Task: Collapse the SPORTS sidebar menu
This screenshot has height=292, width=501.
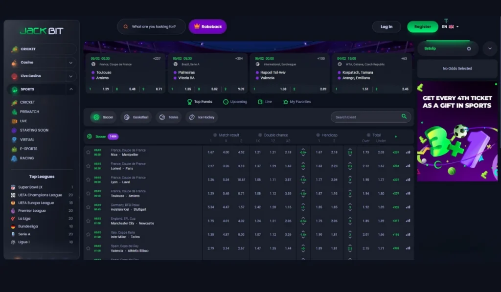Action: tap(71, 89)
